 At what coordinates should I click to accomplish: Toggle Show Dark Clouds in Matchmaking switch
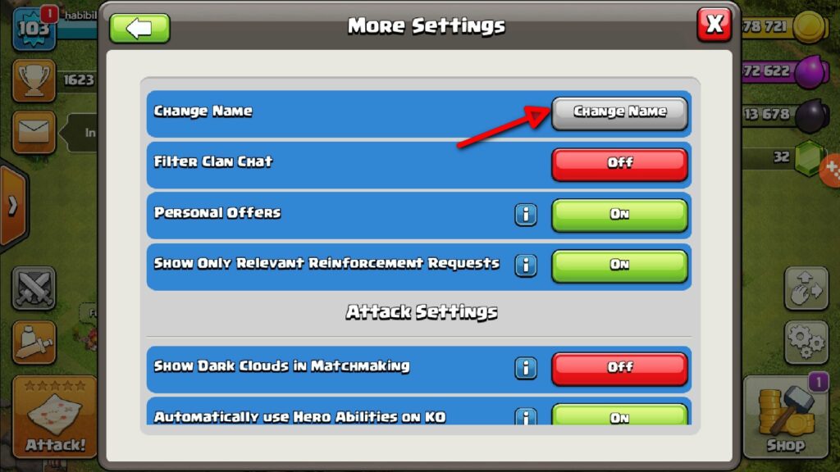click(x=619, y=369)
